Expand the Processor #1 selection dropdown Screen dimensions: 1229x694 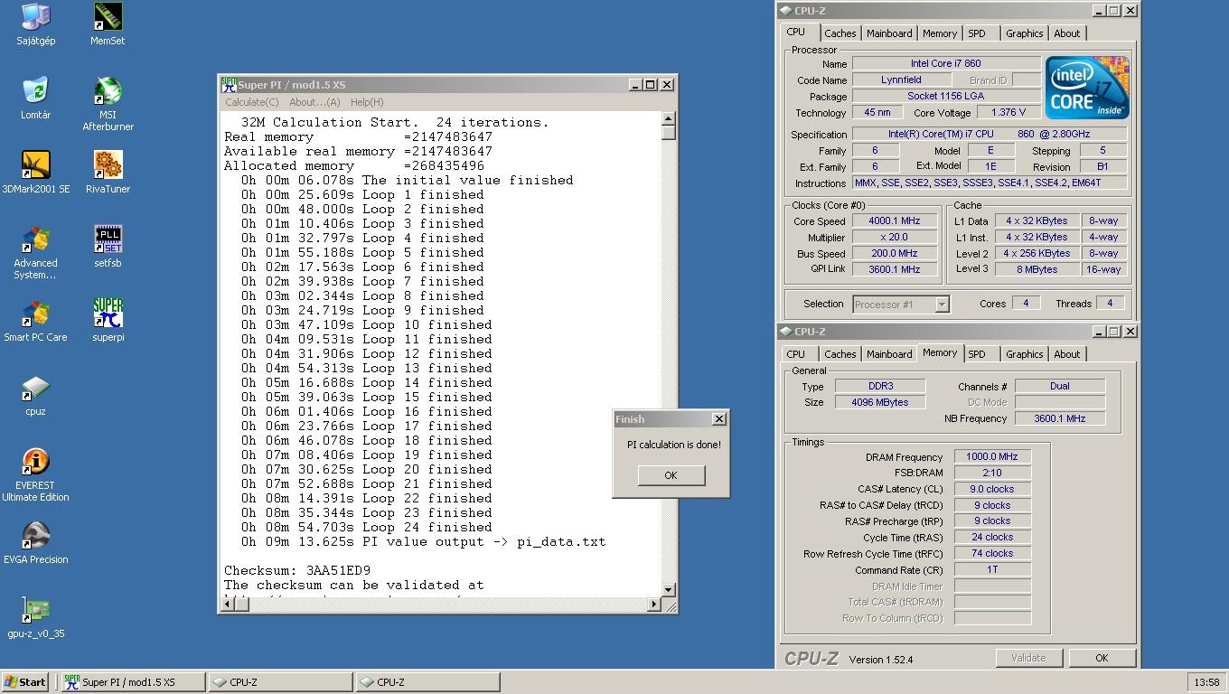point(942,305)
